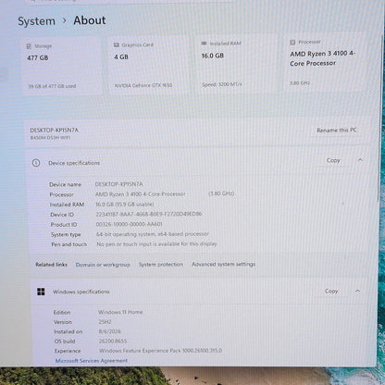Viewport: 385px width, 385px height.
Task: Select the OS build 26200.8655 value
Action: [x=113, y=341]
